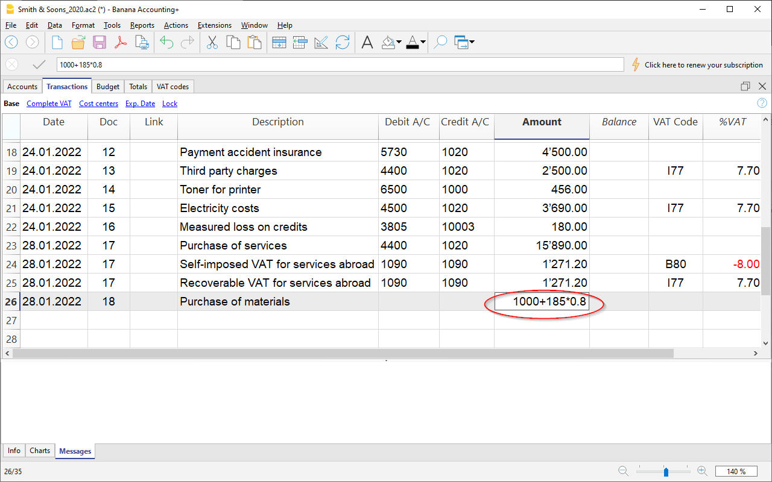Click renew your subscription link

[x=703, y=65]
